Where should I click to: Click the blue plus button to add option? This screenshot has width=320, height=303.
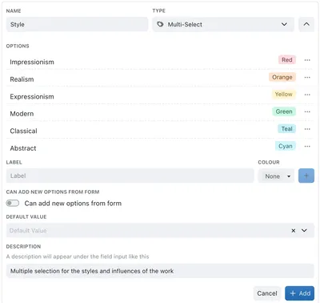(306, 176)
